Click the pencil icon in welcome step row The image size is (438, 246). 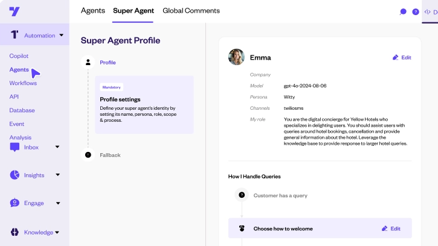(385, 229)
